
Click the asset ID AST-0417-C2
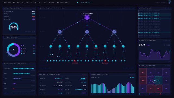(x=59, y=78)
